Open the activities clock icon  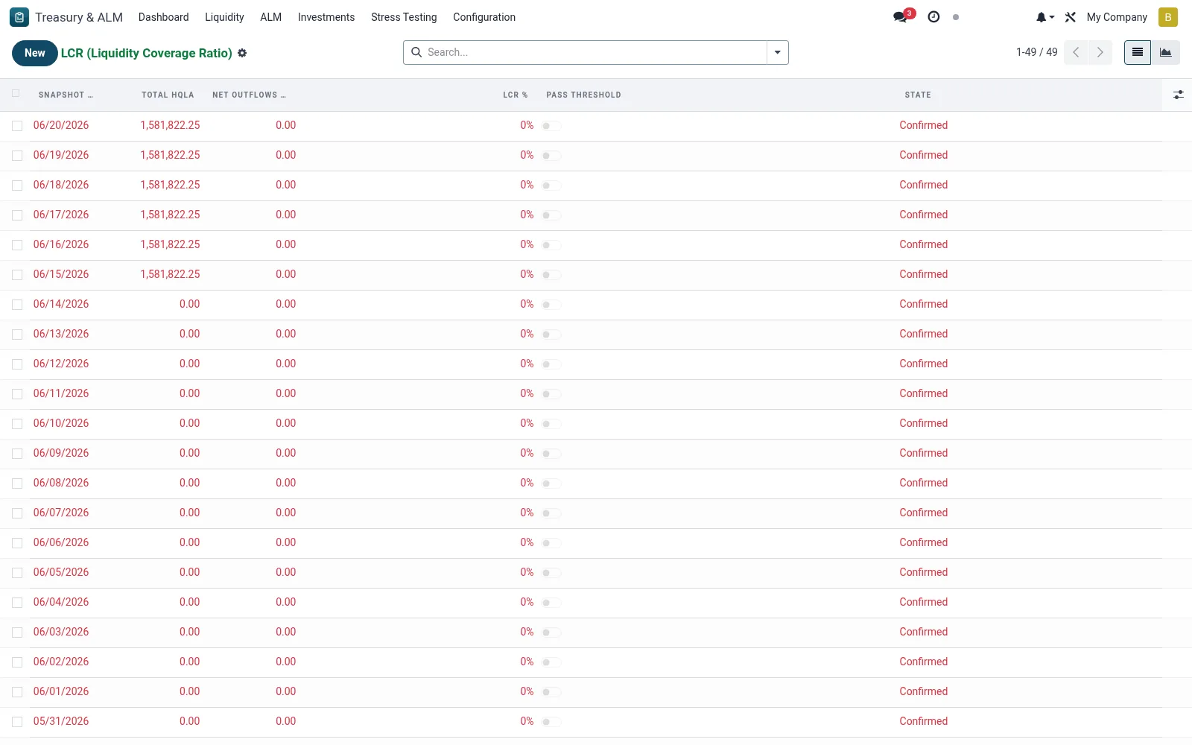pyautogui.click(x=933, y=17)
